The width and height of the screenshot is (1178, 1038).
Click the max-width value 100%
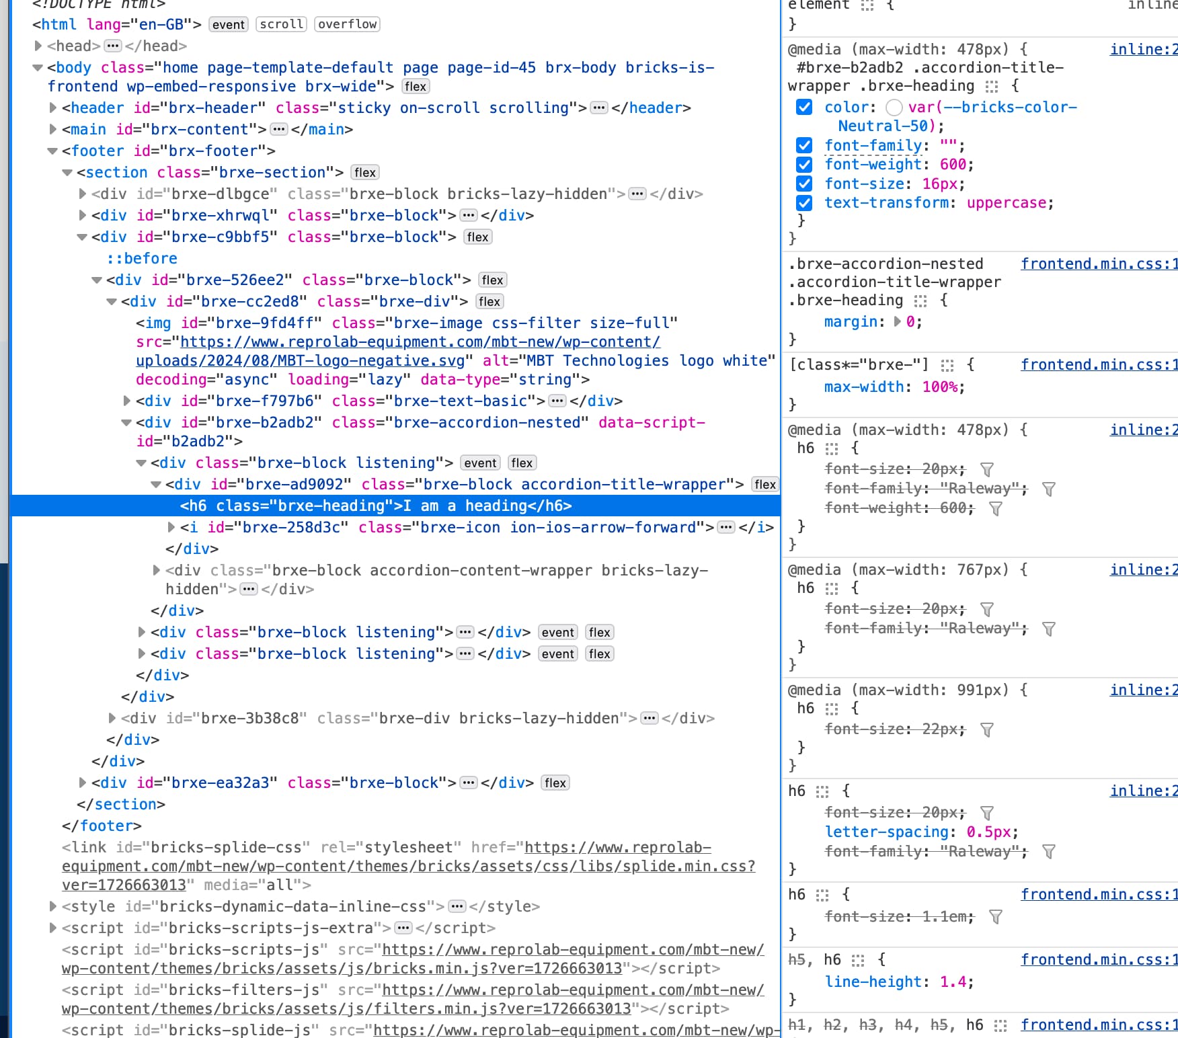tap(939, 387)
